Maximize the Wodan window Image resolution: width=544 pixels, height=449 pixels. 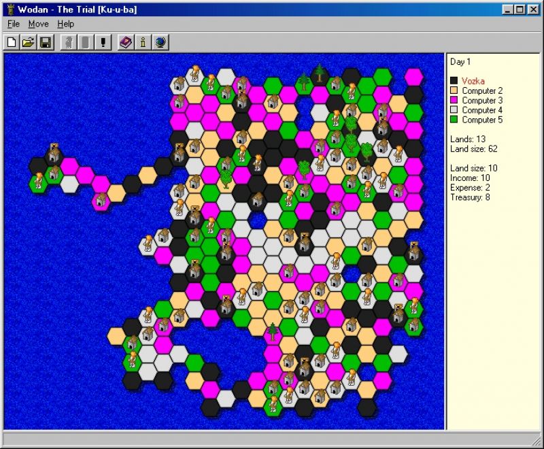point(520,10)
